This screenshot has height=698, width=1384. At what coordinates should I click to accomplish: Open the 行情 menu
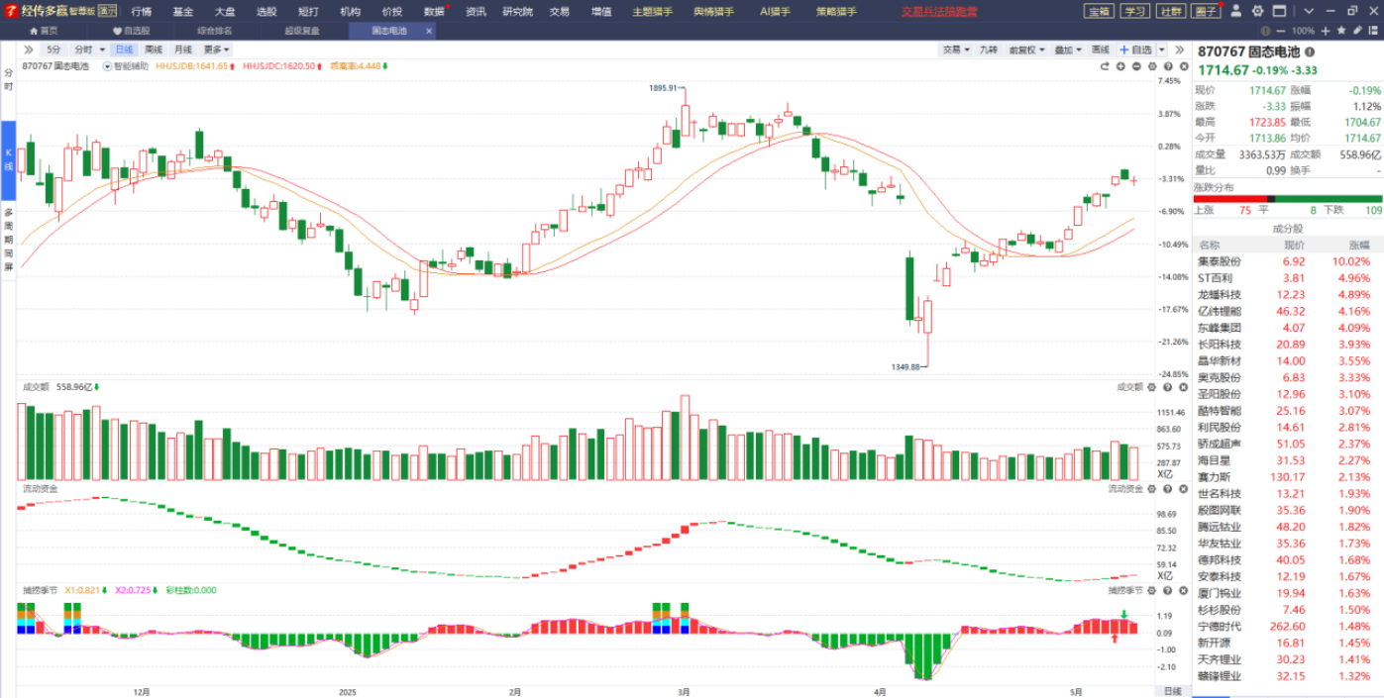142,11
